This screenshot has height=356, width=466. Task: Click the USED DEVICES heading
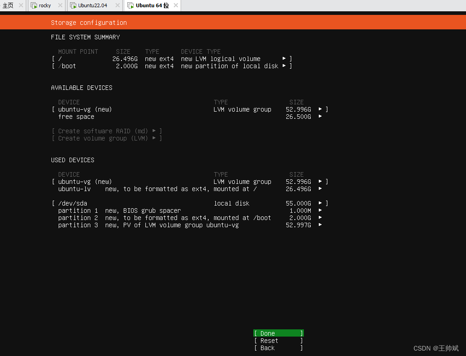(x=73, y=160)
